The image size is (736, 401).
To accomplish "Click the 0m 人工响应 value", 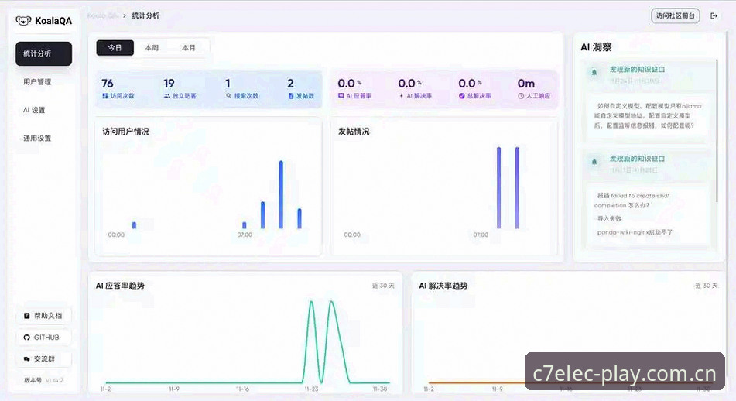I will pyautogui.click(x=526, y=84).
